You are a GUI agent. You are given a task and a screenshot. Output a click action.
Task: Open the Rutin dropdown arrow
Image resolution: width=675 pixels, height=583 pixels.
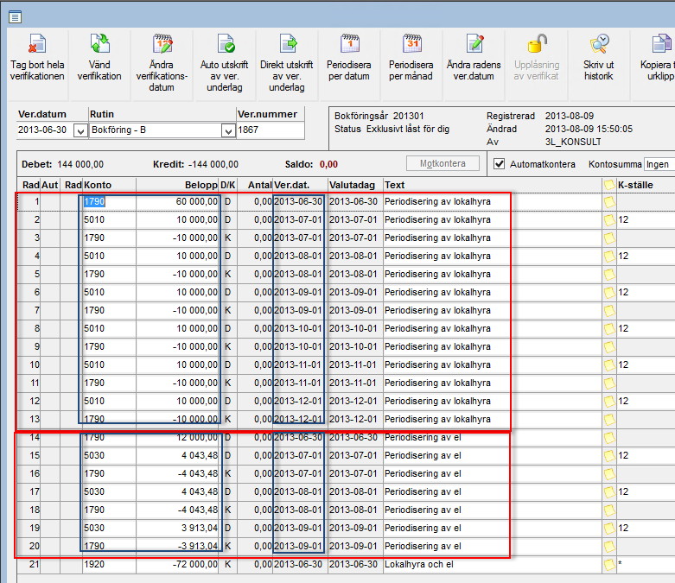(228, 130)
